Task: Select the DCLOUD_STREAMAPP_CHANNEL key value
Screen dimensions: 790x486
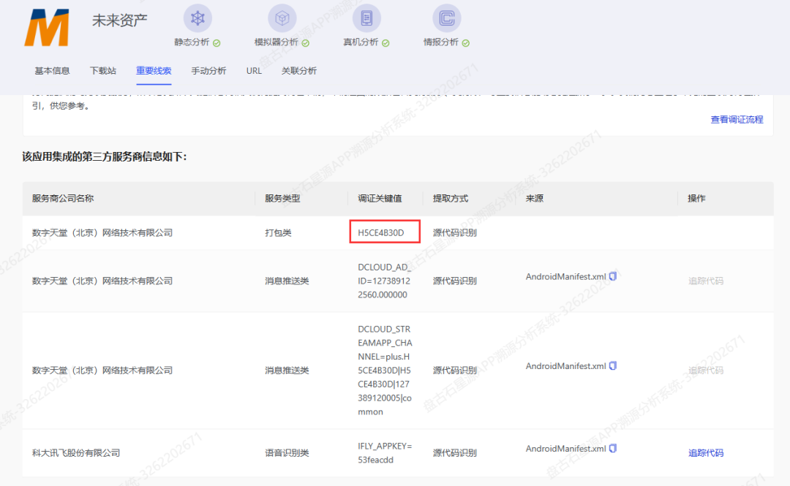Action: [385, 371]
